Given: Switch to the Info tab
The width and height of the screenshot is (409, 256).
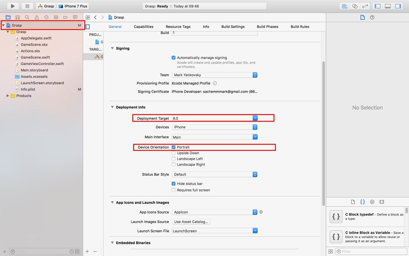Looking at the screenshot, I should (x=206, y=27).
